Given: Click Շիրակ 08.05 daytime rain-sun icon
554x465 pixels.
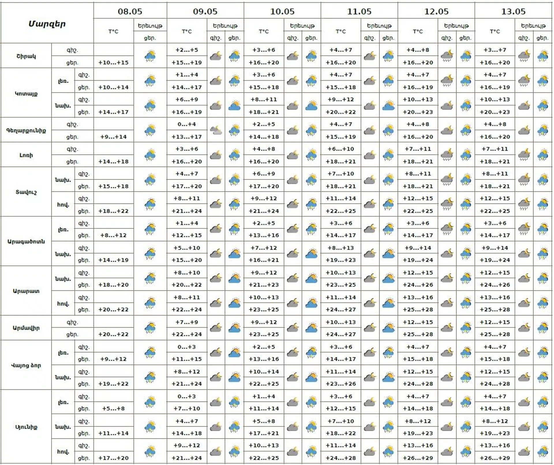Looking at the screenshot, I should click(150, 56).
